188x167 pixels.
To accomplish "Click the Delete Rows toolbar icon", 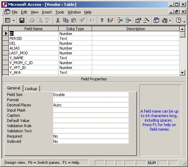I will tap(128, 20).
